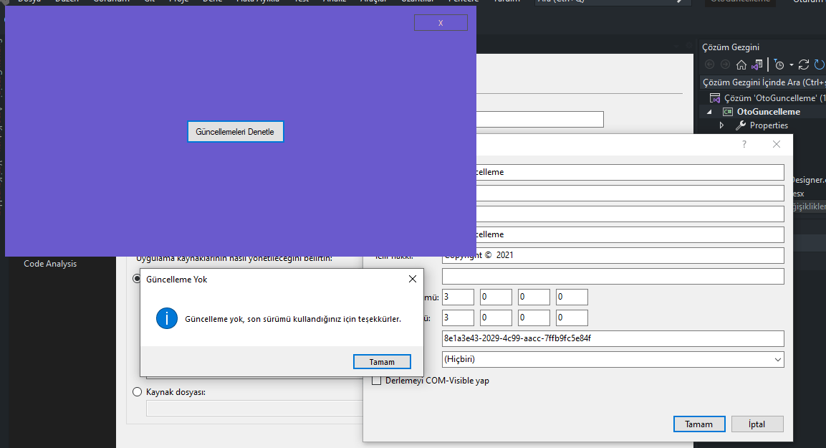This screenshot has height=448, width=826.
Task: Collapse the OtoGuncelleme project node
Action: pyautogui.click(x=709, y=112)
